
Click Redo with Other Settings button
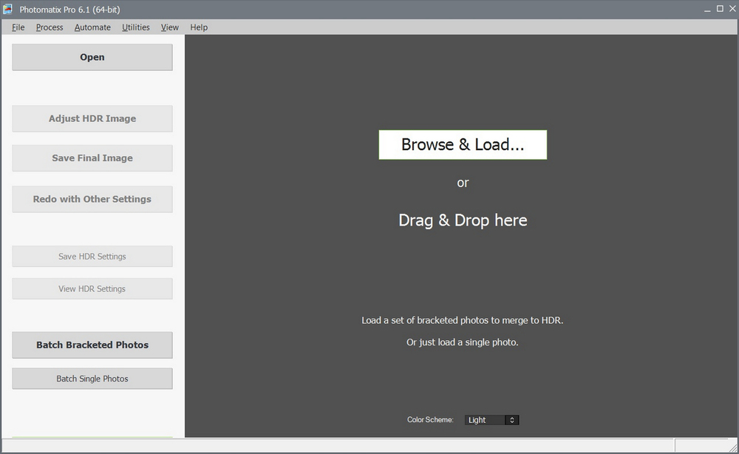tap(92, 199)
